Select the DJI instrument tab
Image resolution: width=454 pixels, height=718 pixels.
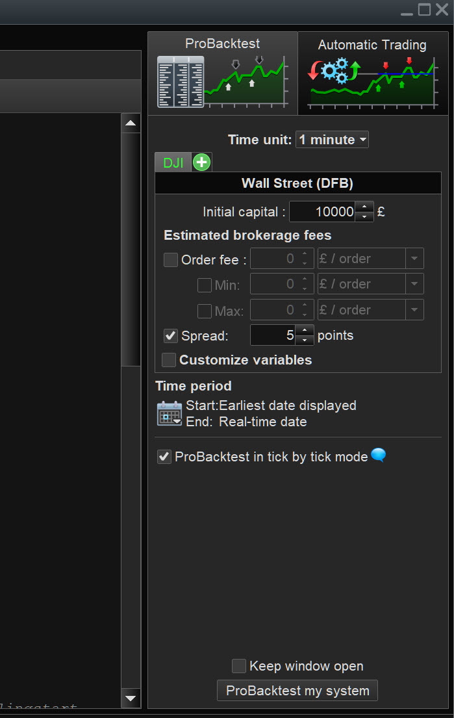(173, 162)
